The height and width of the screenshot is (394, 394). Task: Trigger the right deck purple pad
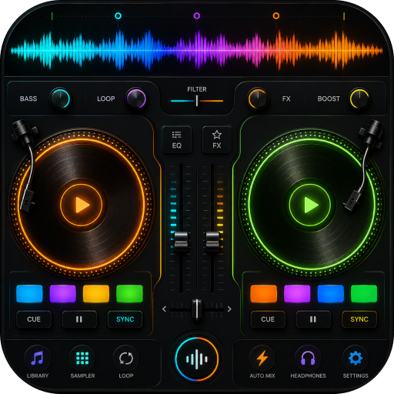297,294
